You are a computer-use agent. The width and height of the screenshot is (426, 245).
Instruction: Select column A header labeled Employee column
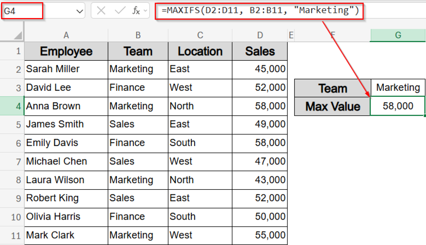point(66,35)
